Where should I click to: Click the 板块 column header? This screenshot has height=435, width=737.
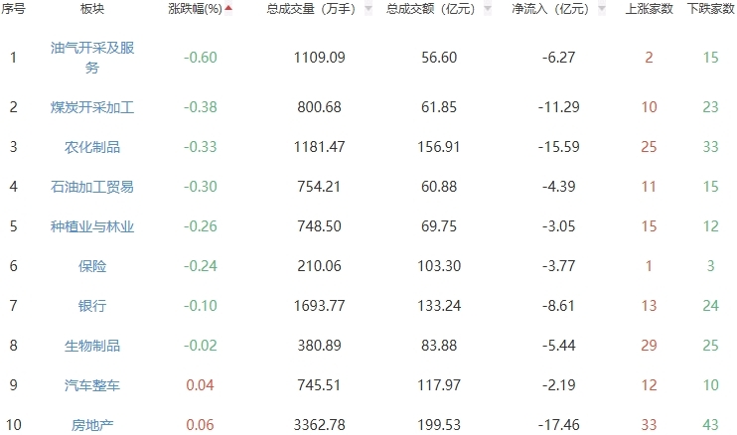[x=92, y=9]
